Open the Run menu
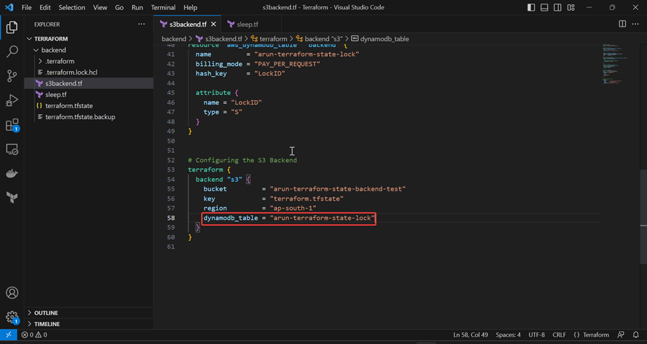 [137, 7]
